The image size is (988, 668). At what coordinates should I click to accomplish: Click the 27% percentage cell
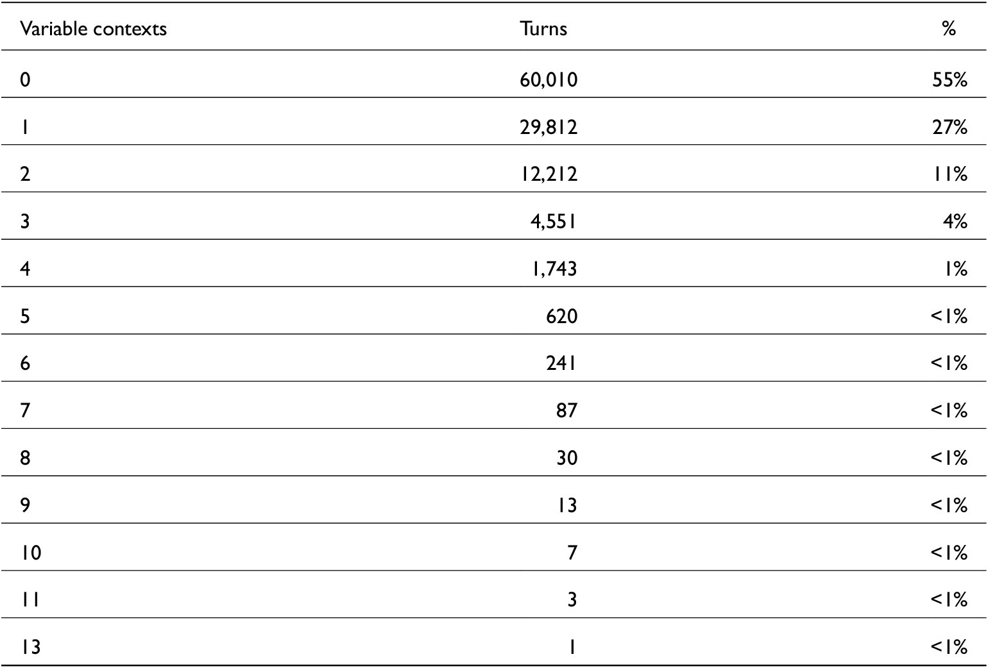pos(950,127)
